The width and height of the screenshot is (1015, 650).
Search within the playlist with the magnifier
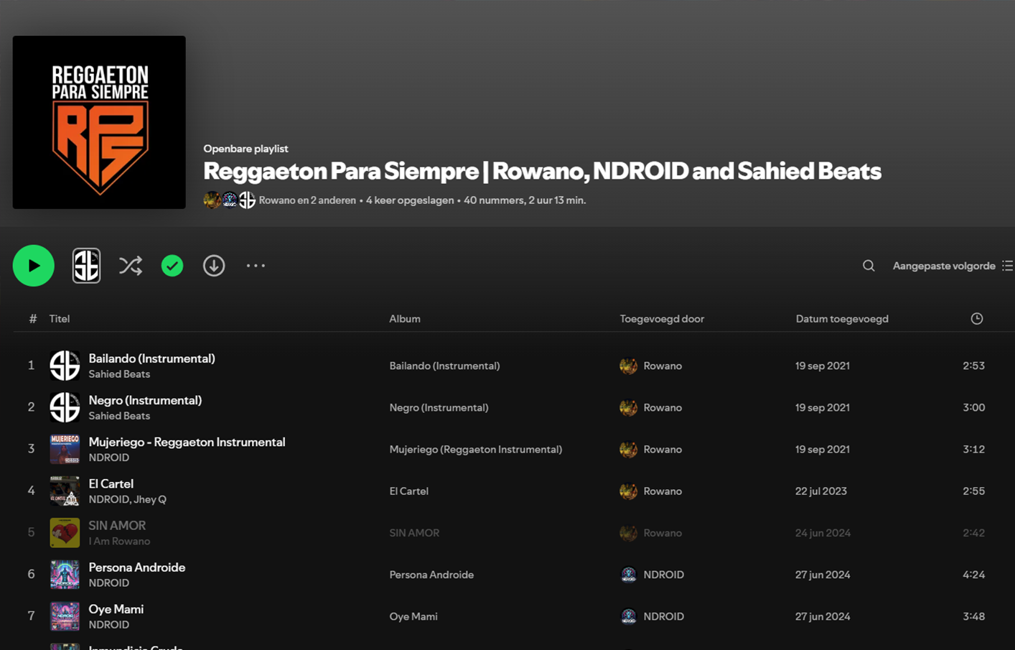(x=869, y=266)
